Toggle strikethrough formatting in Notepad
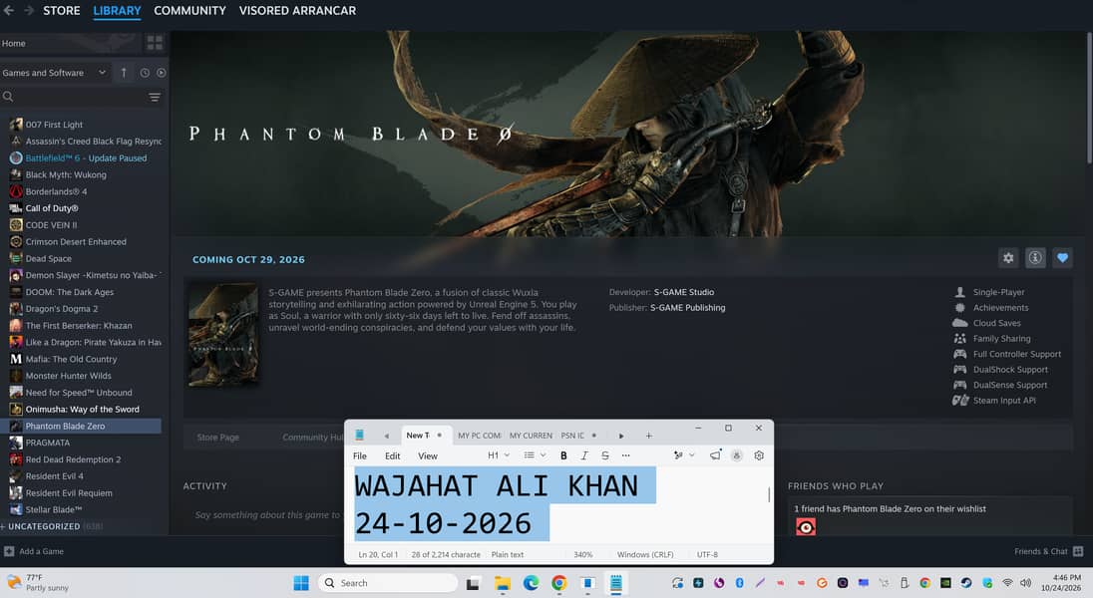The width and height of the screenshot is (1093, 598). coord(605,455)
